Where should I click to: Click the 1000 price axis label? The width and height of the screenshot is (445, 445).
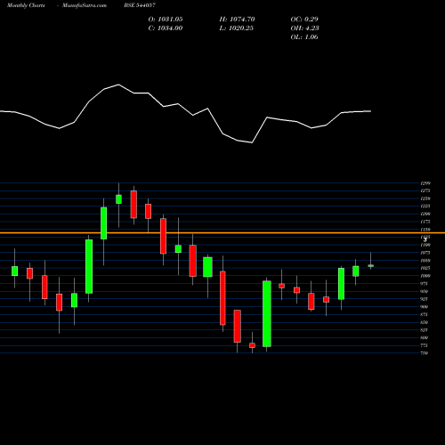tap(425, 276)
